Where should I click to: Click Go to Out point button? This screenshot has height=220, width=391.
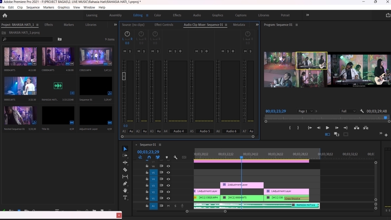(x=345, y=128)
